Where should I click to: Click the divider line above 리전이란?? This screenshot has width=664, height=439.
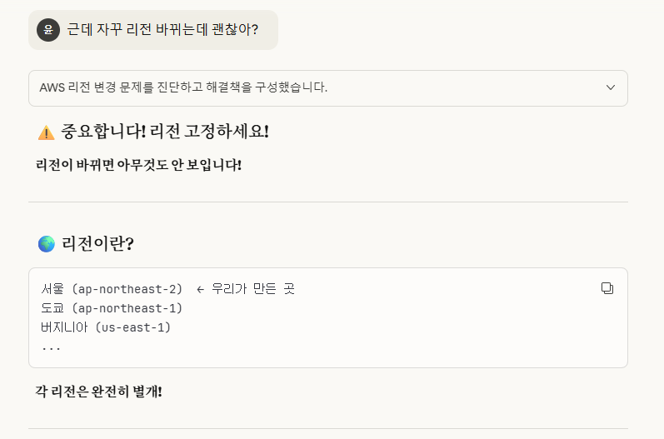pos(328,202)
